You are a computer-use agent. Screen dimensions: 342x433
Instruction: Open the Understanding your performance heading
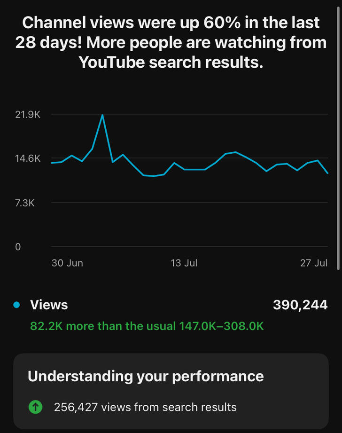(146, 376)
